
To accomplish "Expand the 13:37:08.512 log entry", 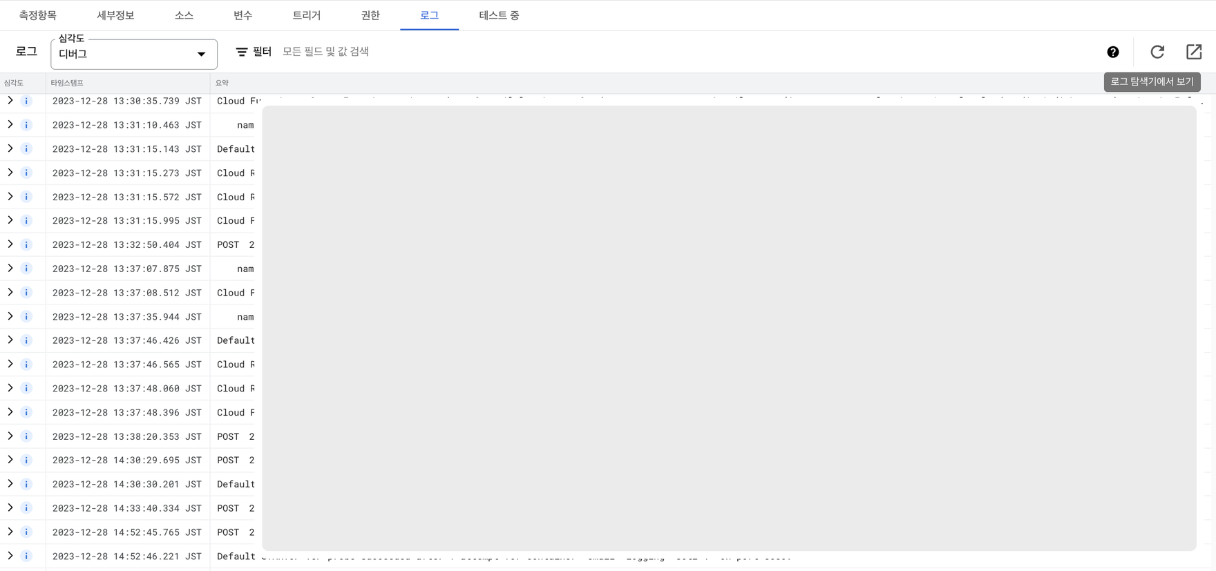I will coord(10,292).
